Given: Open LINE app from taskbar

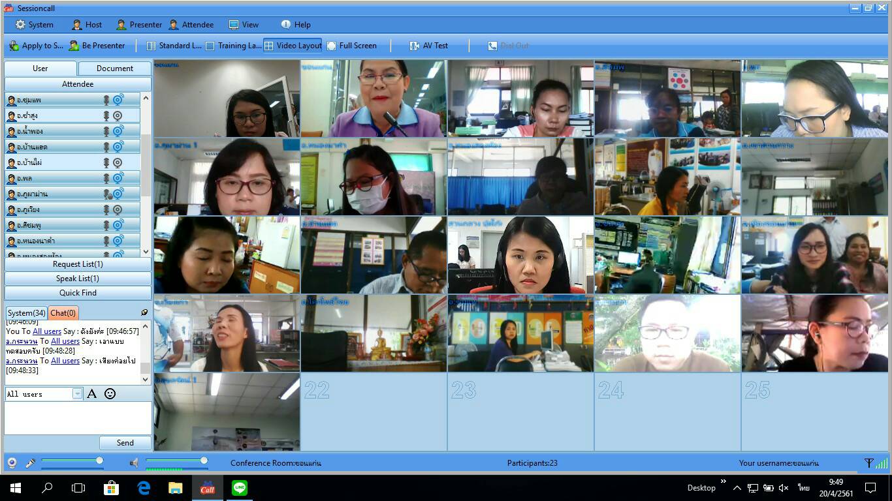Looking at the screenshot, I should (x=240, y=488).
